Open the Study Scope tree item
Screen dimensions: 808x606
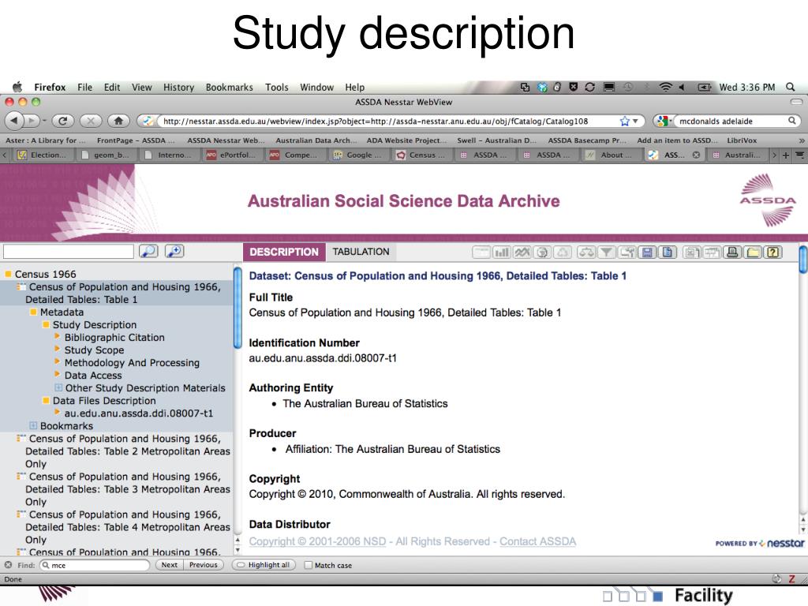tap(95, 350)
